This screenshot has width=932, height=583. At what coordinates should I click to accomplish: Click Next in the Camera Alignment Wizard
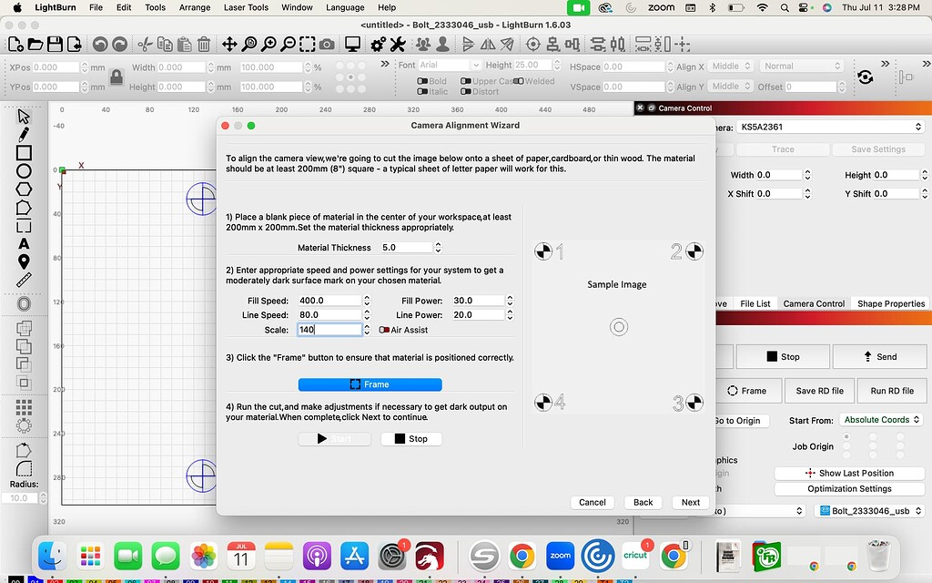pyautogui.click(x=690, y=502)
